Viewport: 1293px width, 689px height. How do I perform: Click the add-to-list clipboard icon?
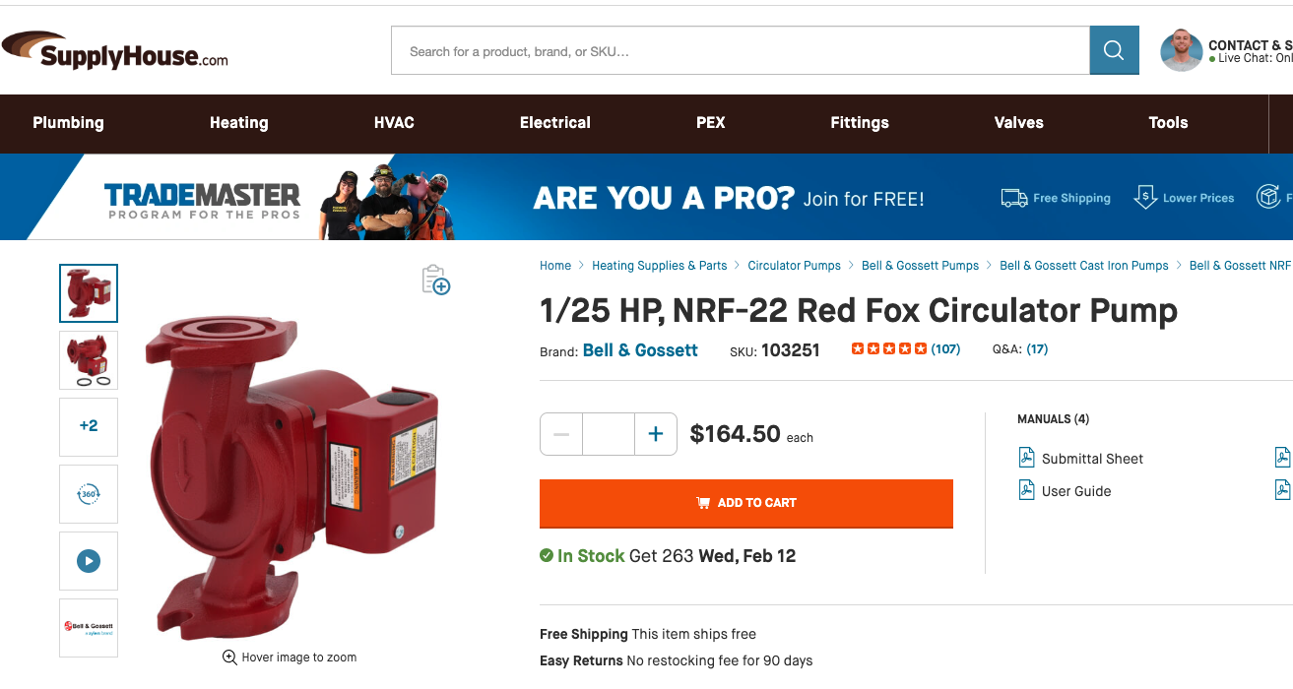pyautogui.click(x=435, y=280)
